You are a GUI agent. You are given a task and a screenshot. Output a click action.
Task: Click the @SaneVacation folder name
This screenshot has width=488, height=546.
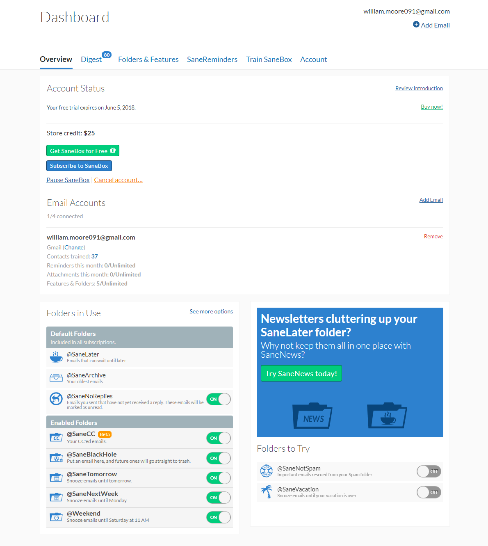[x=298, y=489]
